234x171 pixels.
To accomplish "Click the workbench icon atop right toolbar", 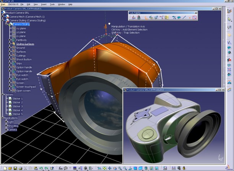I will (229, 11).
